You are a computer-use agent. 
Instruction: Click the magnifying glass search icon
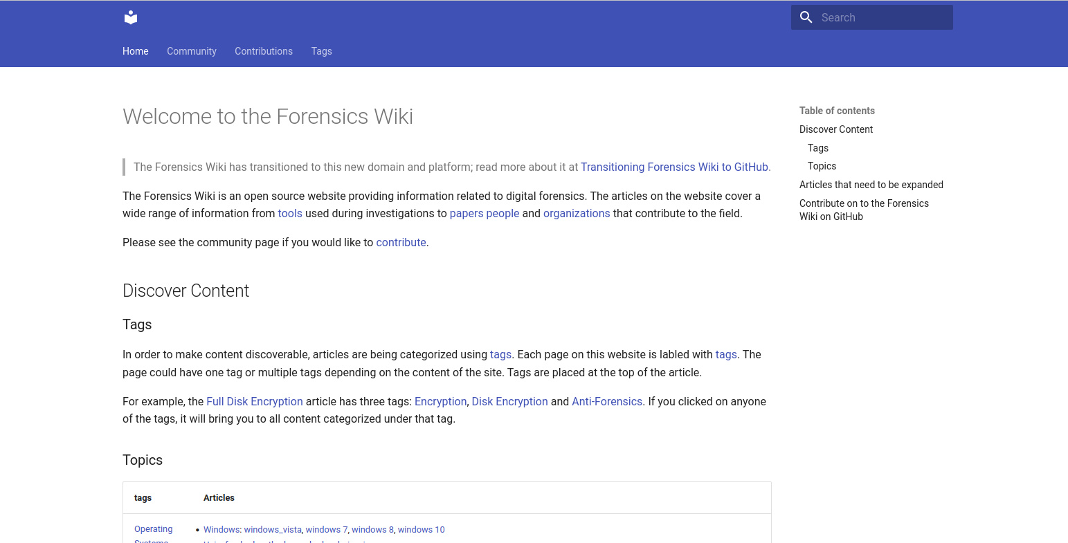(806, 17)
